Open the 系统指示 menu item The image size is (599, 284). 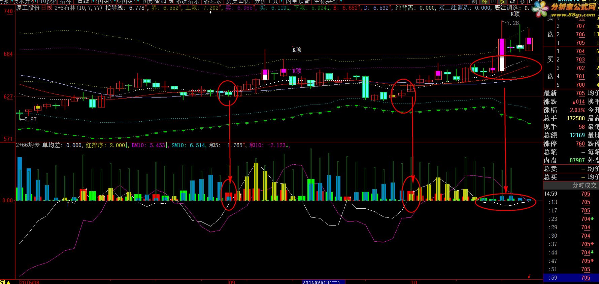188,2
